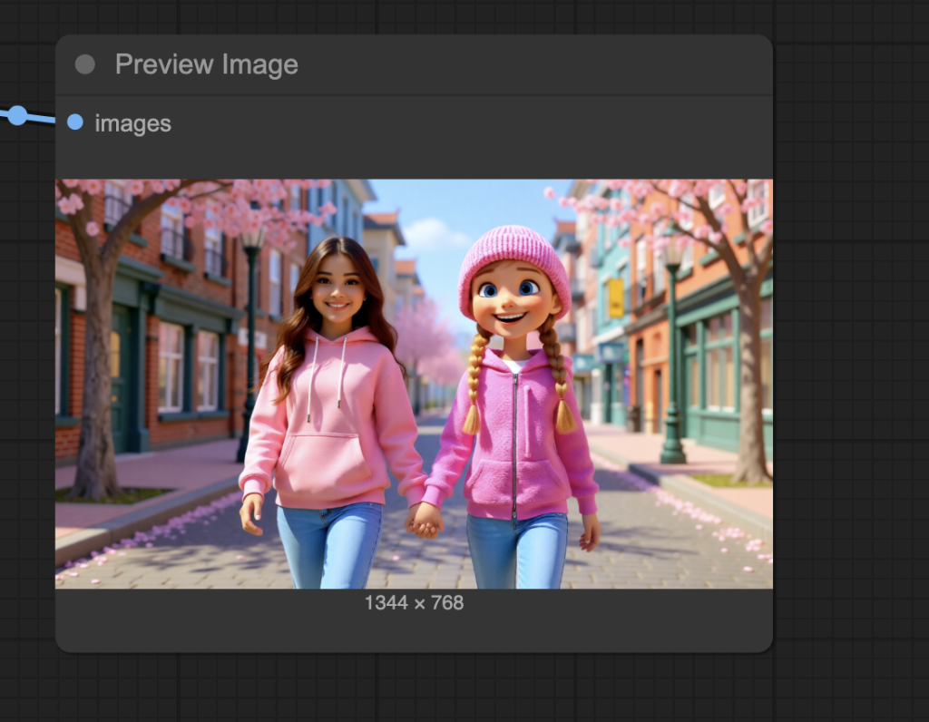Viewport: 929px width, 722px height.
Task: Click the zipper on the cartoon girl's jacket
Action: 513,444
